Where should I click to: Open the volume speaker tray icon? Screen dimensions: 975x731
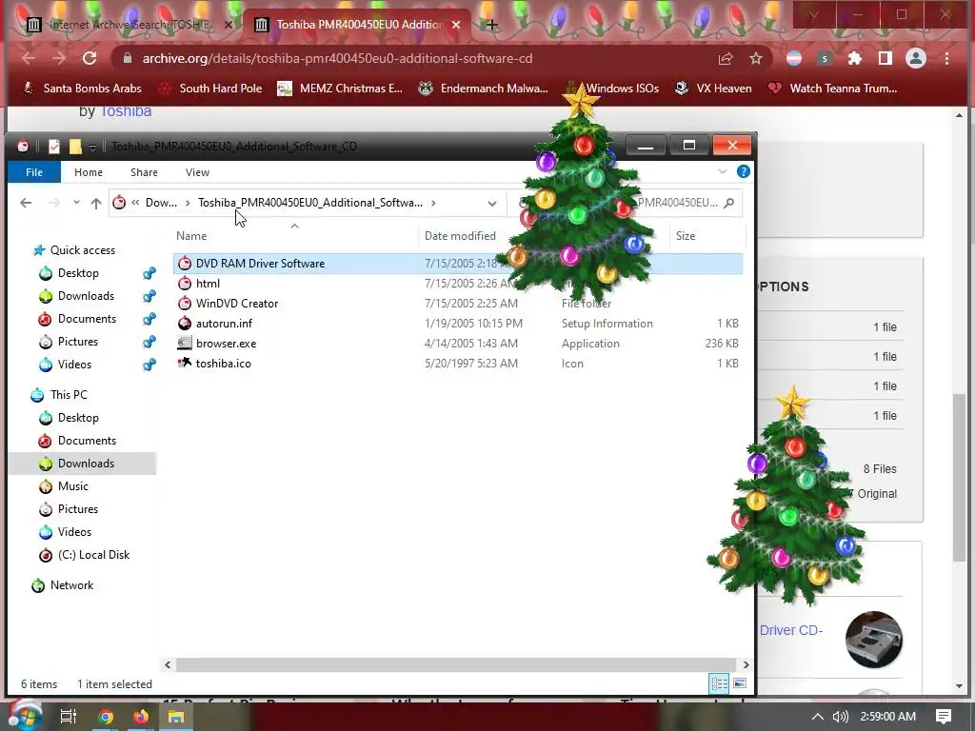click(840, 717)
